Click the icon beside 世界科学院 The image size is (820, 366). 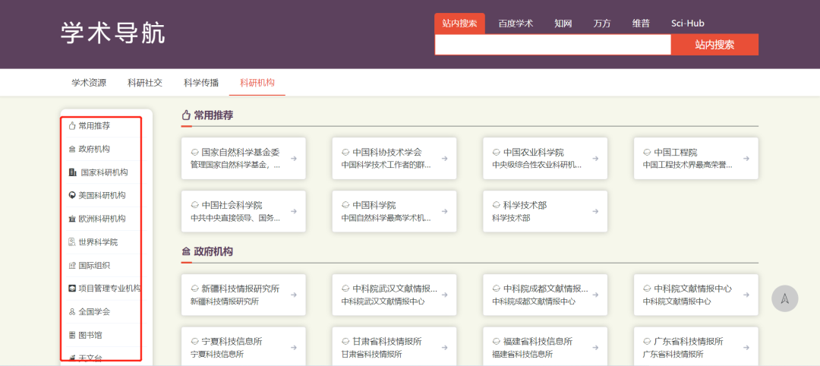coord(72,242)
